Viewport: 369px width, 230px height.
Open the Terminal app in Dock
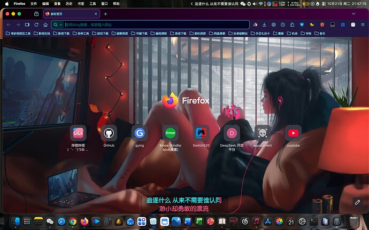point(313,221)
